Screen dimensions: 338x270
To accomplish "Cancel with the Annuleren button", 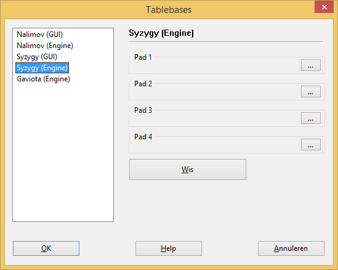I will tap(291, 248).
